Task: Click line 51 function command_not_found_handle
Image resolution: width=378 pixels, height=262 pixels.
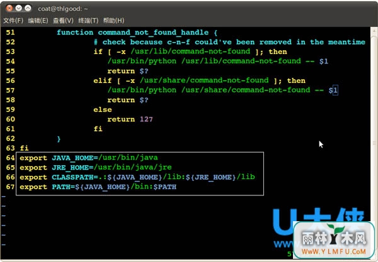Action: [137, 33]
